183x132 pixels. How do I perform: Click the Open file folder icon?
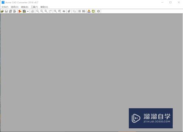(2, 11)
